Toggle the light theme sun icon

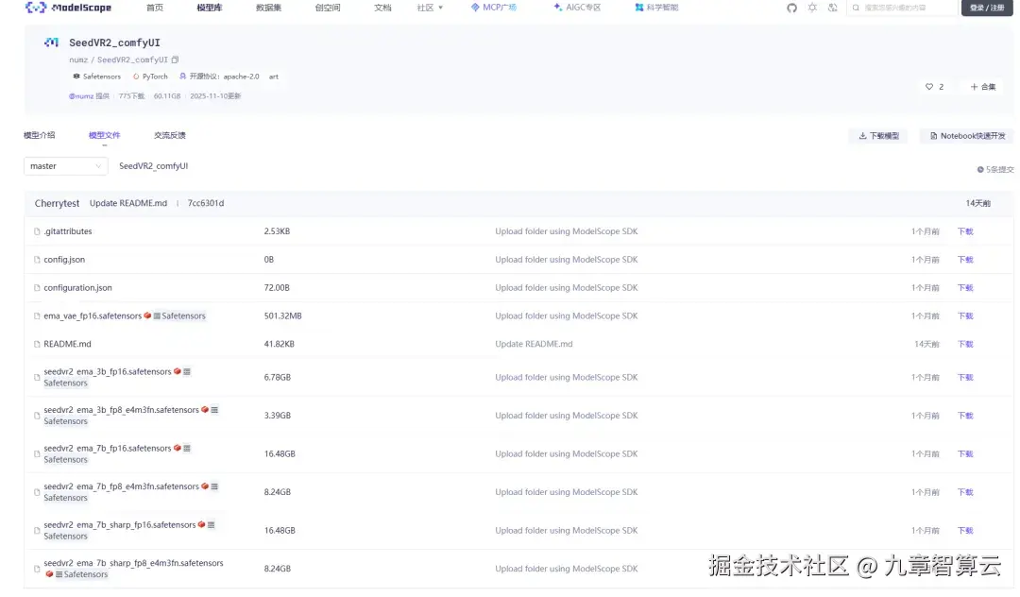click(x=812, y=8)
